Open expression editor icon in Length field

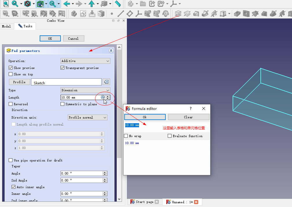tap(103, 97)
